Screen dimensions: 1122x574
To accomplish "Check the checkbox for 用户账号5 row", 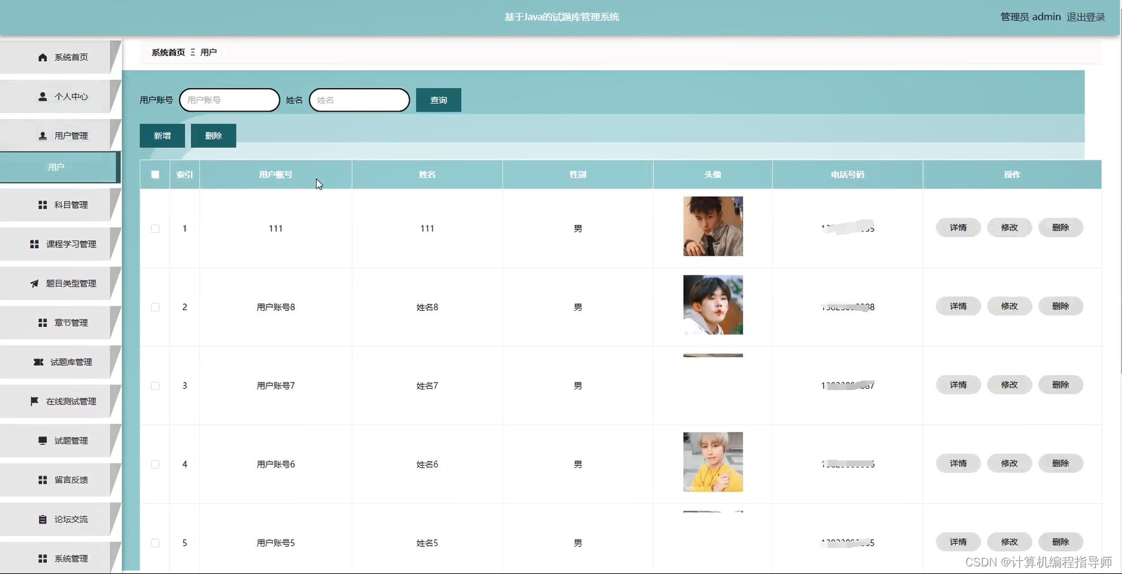I will click(155, 543).
